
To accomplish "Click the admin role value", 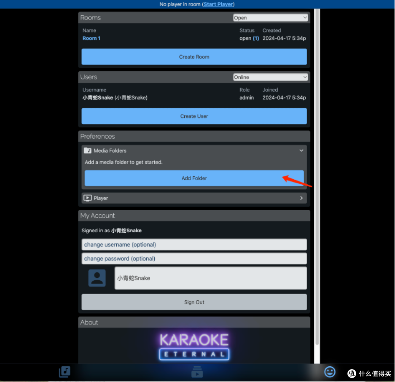I will tap(247, 98).
